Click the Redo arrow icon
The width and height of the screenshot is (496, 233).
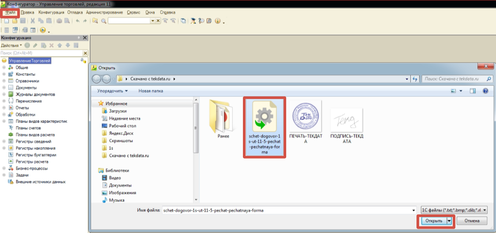coord(85,21)
